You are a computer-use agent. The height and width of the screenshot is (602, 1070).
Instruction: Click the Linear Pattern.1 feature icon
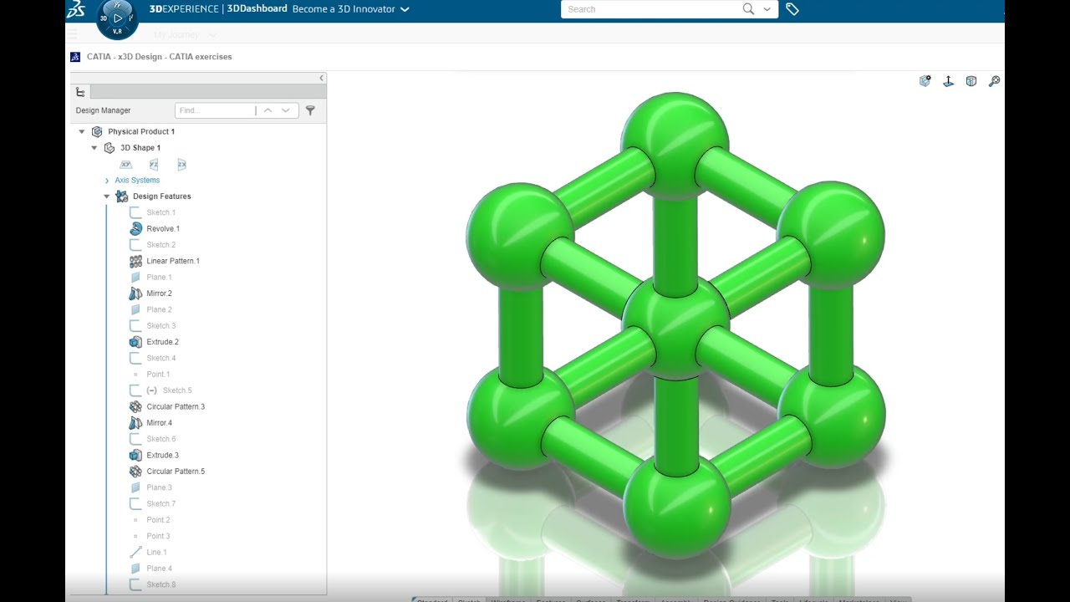tap(135, 261)
